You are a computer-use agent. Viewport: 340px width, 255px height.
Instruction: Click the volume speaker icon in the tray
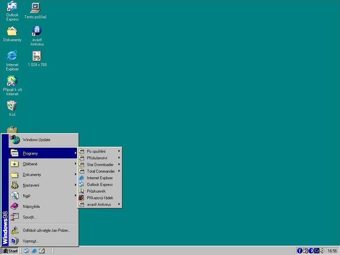321,251
